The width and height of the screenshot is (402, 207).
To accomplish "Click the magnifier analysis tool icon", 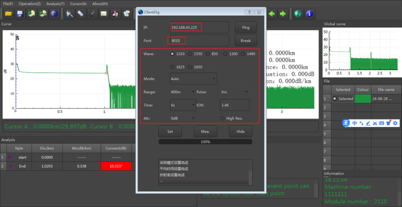I will click(69, 14).
